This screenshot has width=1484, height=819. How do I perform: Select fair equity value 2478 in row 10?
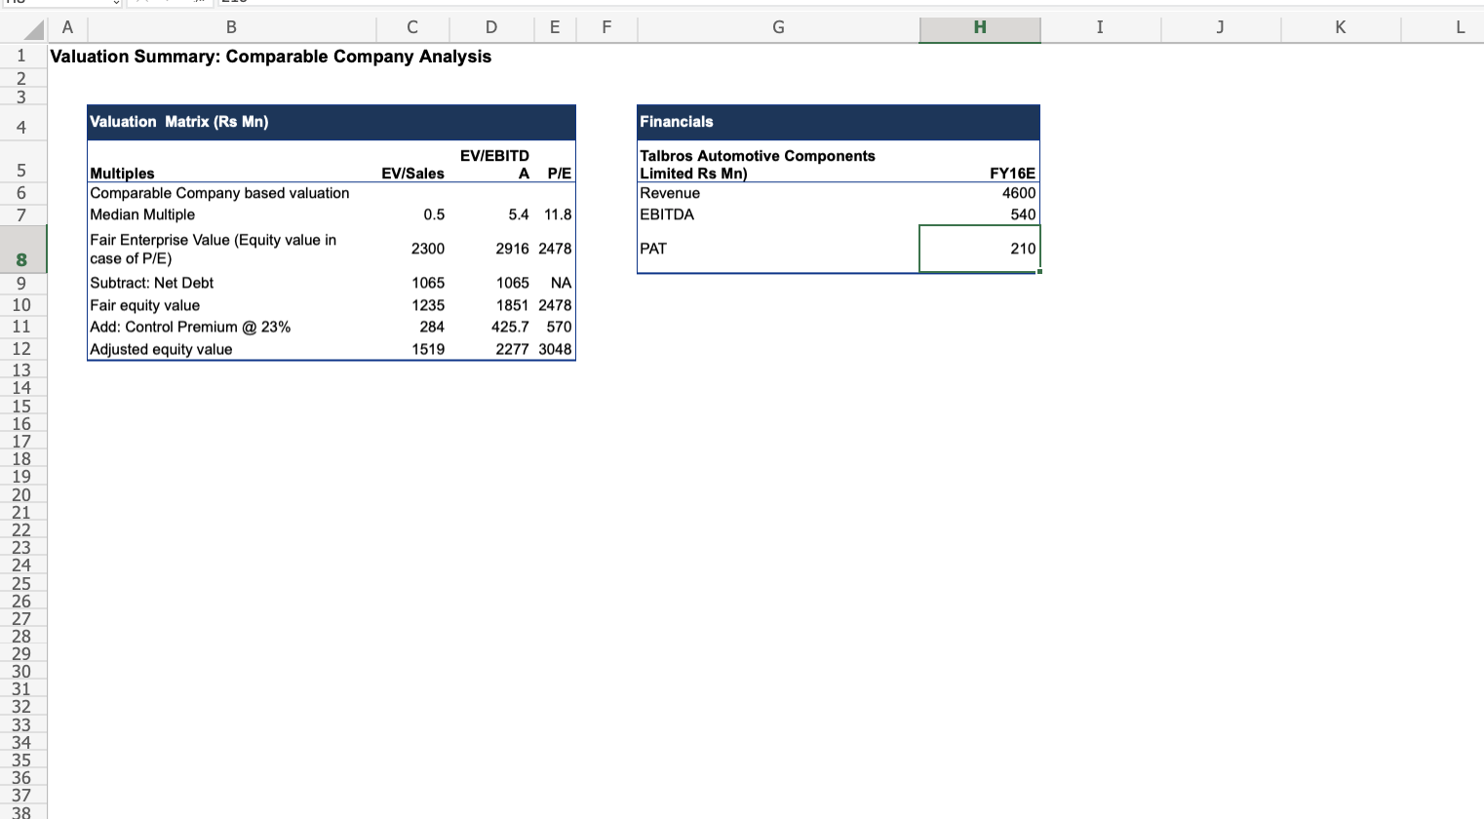coord(555,305)
